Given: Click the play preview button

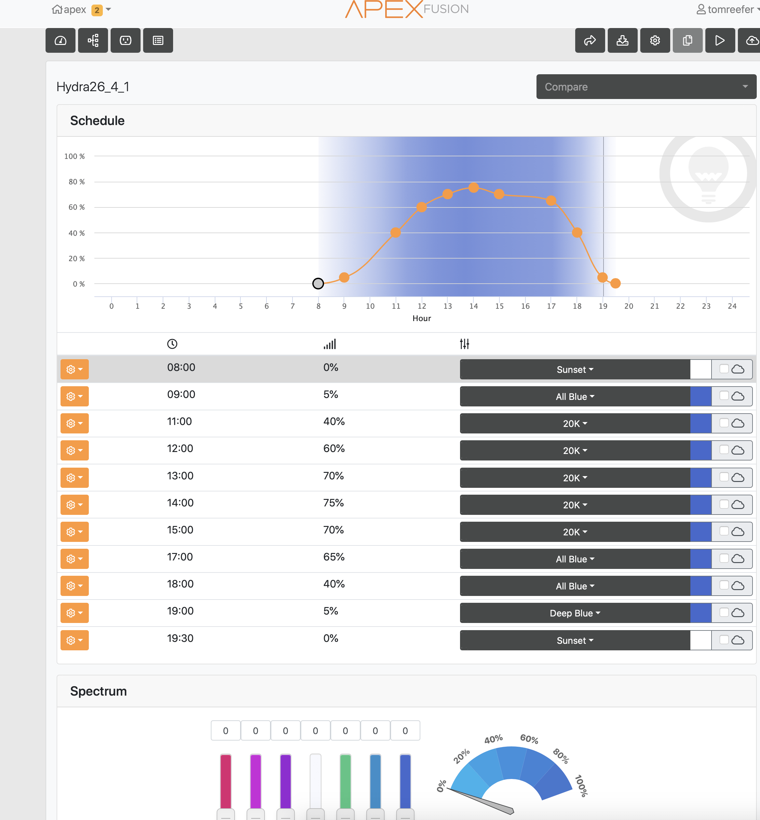Looking at the screenshot, I should (720, 40).
